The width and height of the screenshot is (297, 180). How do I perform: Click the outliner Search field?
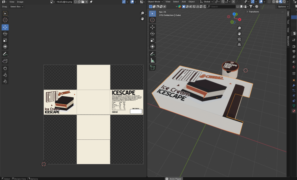222,6
